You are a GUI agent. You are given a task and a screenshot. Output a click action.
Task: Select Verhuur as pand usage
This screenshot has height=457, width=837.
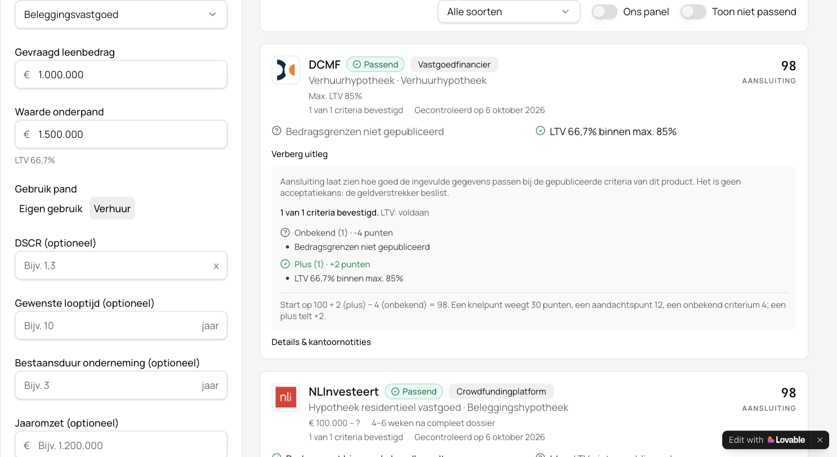[112, 208]
